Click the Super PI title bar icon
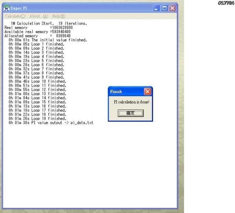Screen dimensions: 235x213 tap(6, 8)
